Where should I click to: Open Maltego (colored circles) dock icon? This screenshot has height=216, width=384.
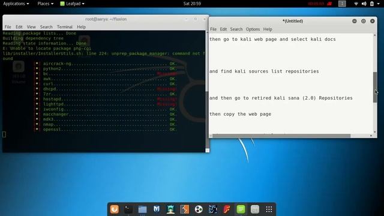199,209
